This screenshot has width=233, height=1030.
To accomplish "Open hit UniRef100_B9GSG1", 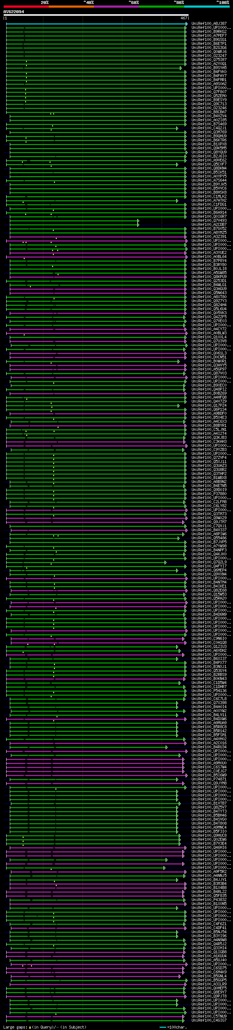I will (x=209, y=39).
